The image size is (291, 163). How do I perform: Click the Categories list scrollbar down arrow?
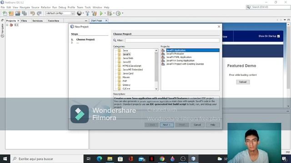(x=156, y=89)
